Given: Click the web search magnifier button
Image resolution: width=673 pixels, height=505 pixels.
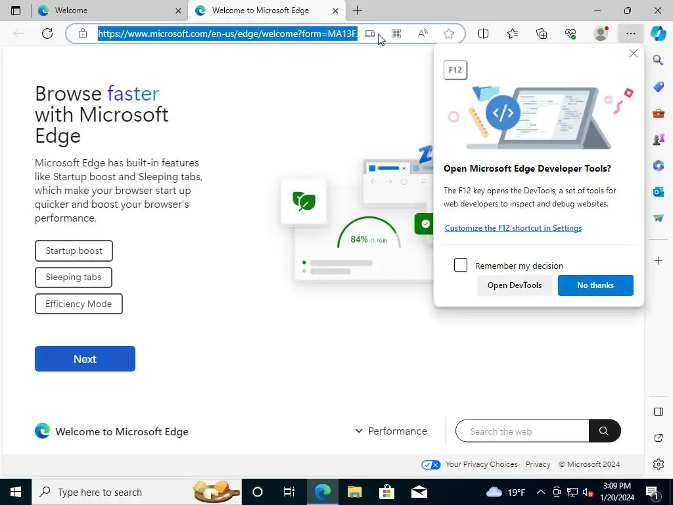Looking at the screenshot, I should (x=605, y=431).
